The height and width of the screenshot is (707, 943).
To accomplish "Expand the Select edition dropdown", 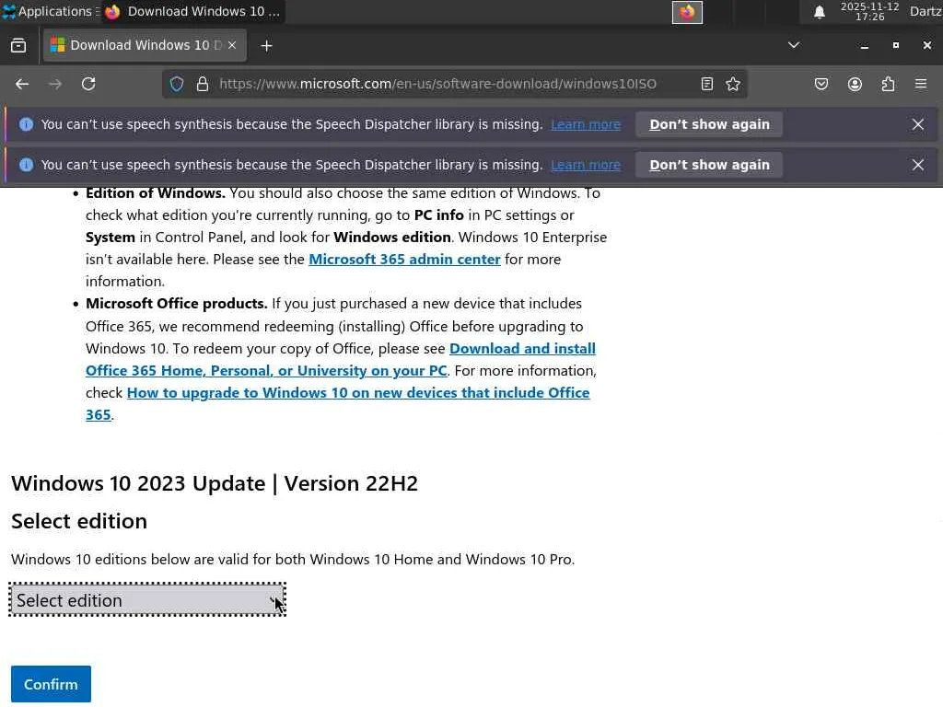I will [147, 599].
